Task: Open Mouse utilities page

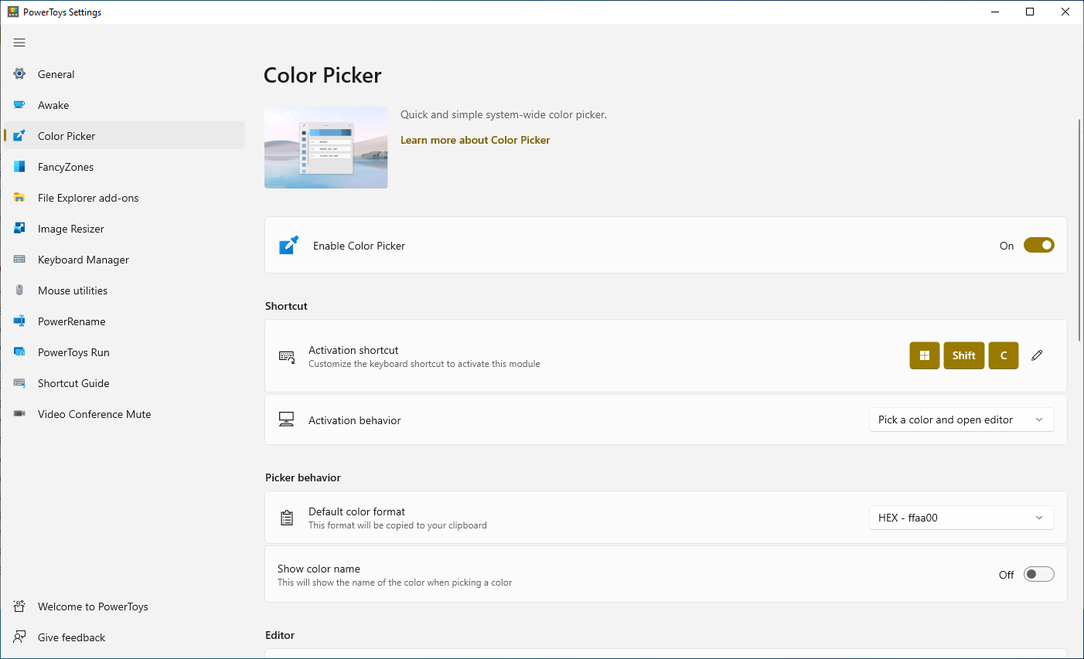Action: click(x=124, y=290)
